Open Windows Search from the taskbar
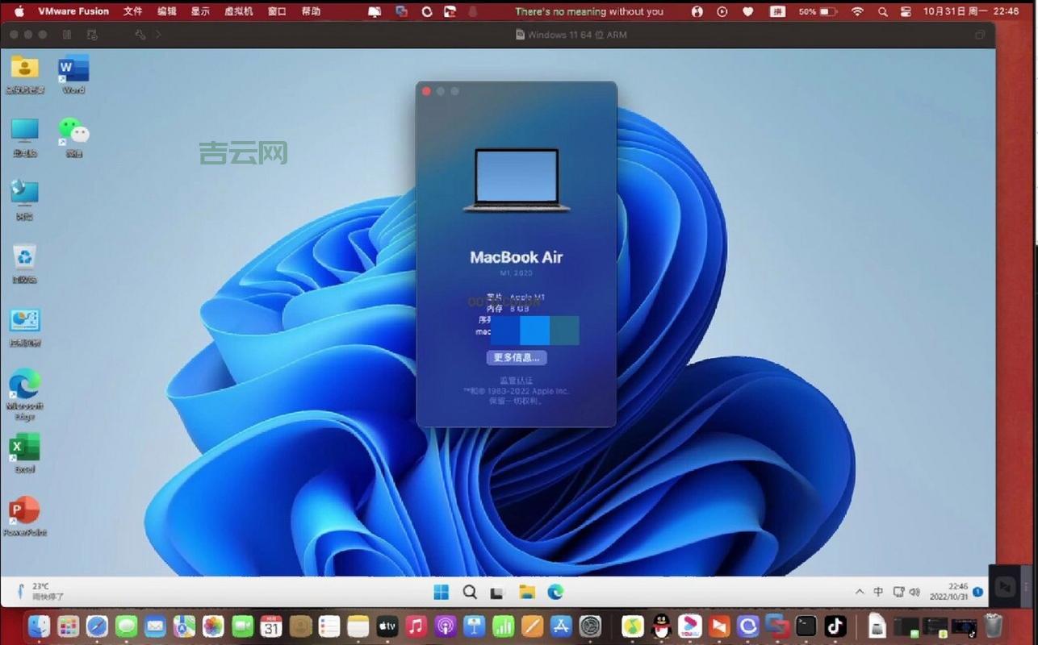The height and width of the screenshot is (645, 1038). 470,591
